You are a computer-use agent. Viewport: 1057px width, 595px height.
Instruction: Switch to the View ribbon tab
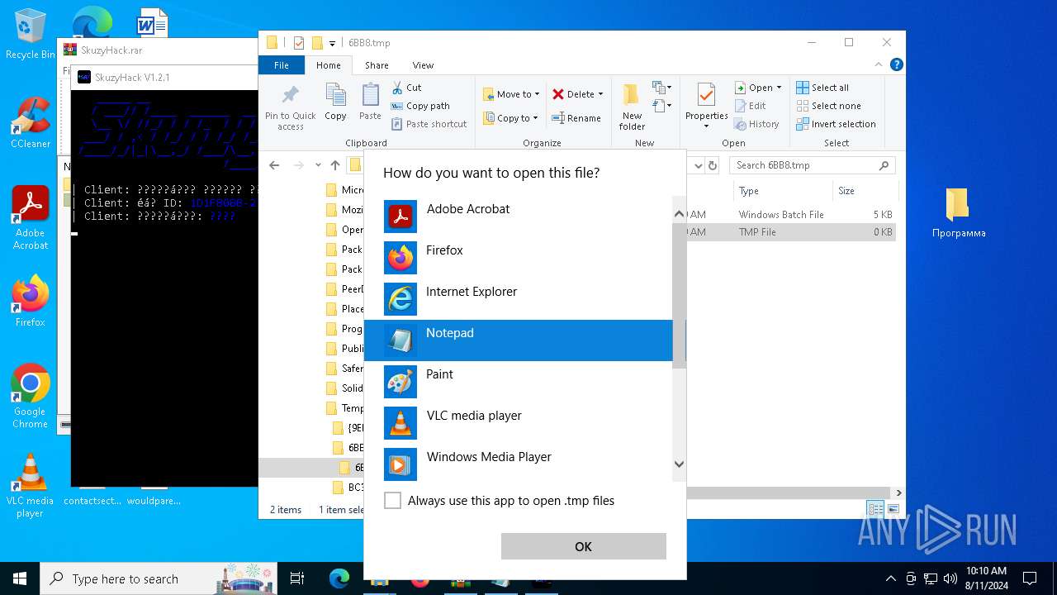(423, 65)
